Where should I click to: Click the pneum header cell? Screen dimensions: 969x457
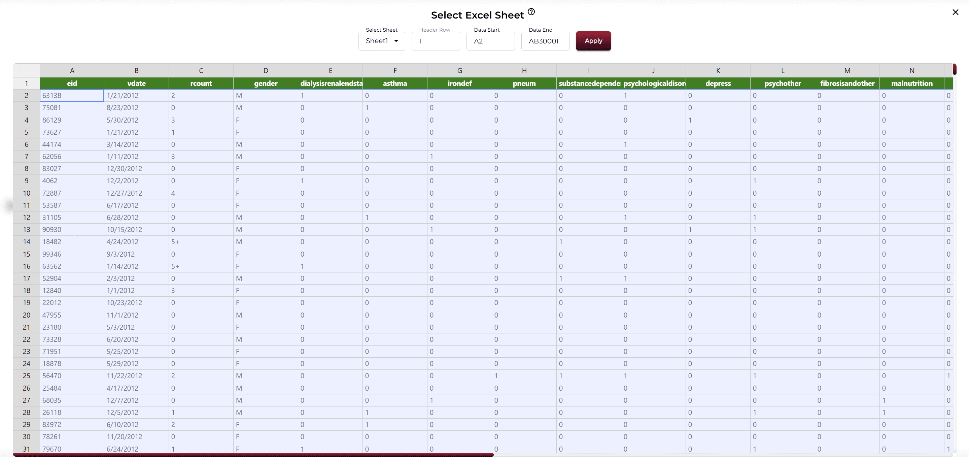pyautogui.click(x=524, y=83)
